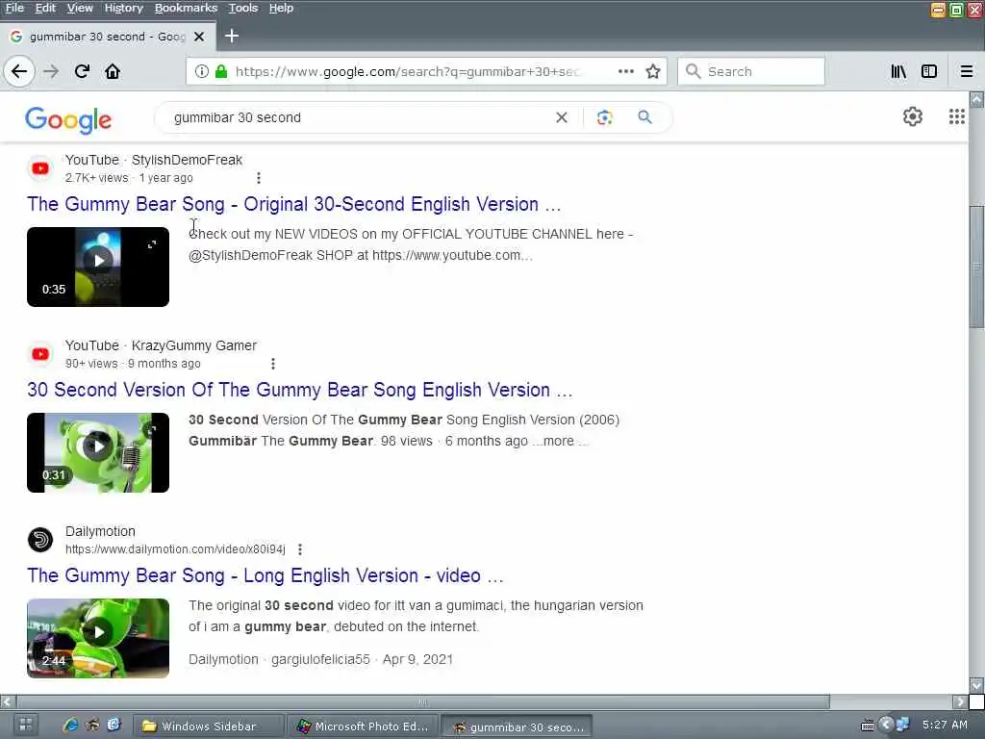Open the History menu
Screen dimensions: 985x739
pos(123,8)
